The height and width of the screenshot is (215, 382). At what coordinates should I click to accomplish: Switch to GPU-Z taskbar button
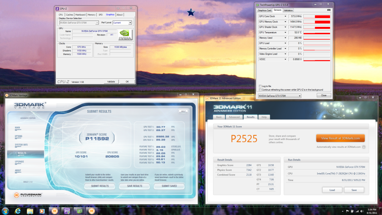click(x=79, y=211)
